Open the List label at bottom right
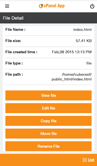The height and width of the screenshot is (166, 97). pos(91,160)
